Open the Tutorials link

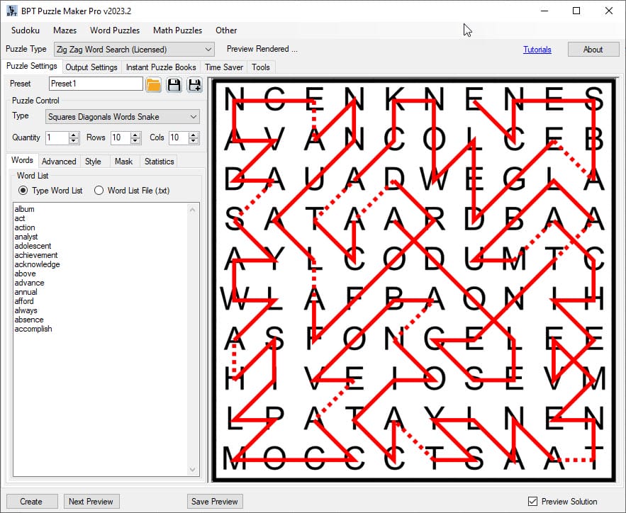point(537,50)
